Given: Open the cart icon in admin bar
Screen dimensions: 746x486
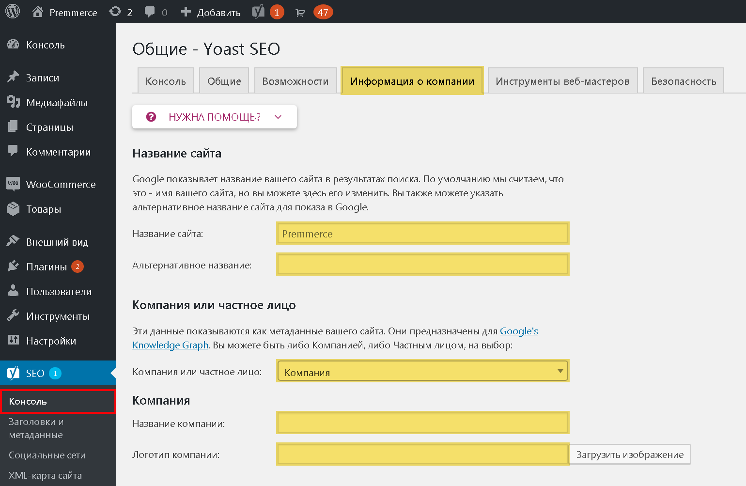Looking at the screenshot, I should tap(300, 13).
